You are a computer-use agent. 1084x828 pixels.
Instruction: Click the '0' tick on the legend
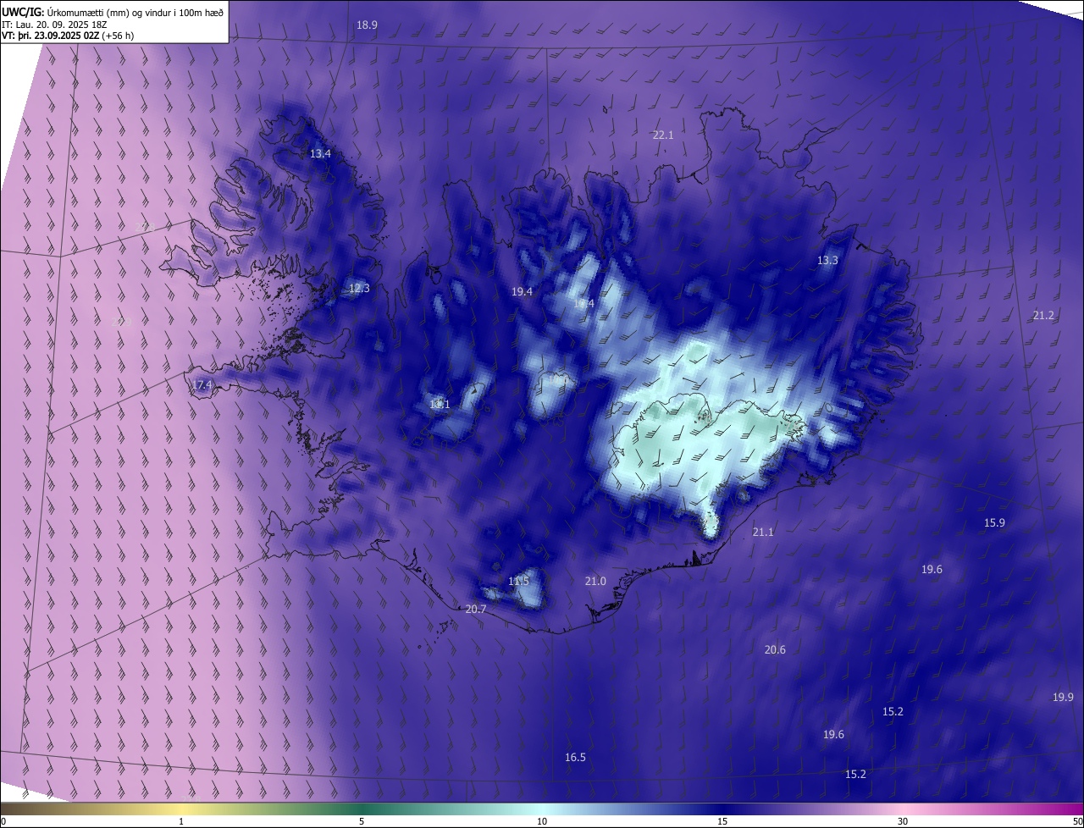3,822
